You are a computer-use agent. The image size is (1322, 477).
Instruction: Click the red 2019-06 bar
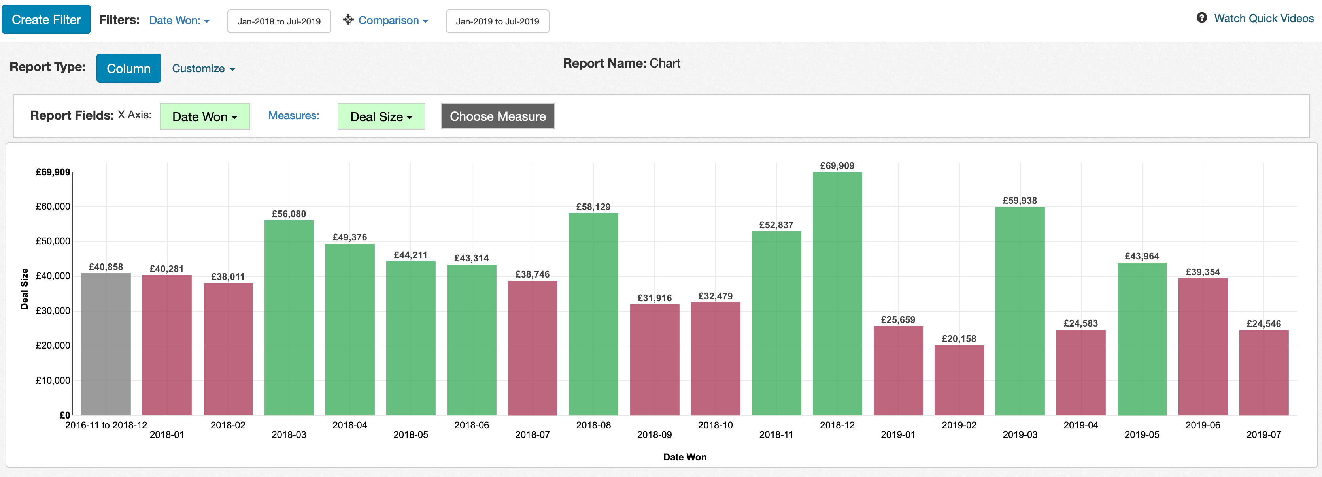pos(1203,347)
